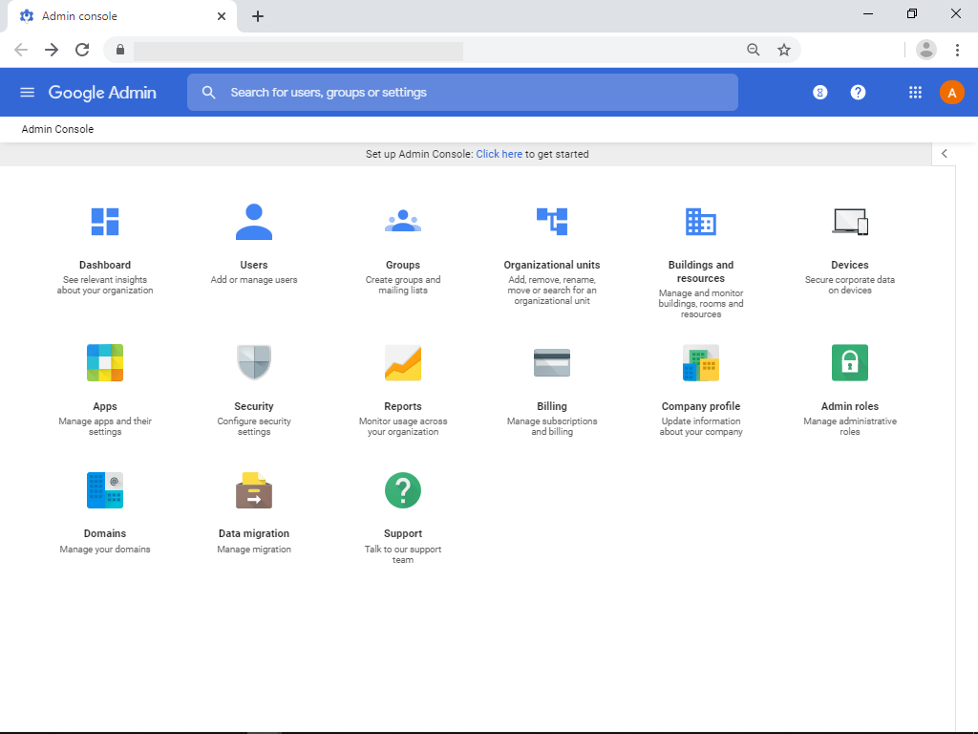Open the Users management icon
This screenshot has height=734, width=978.
(254, 221)
